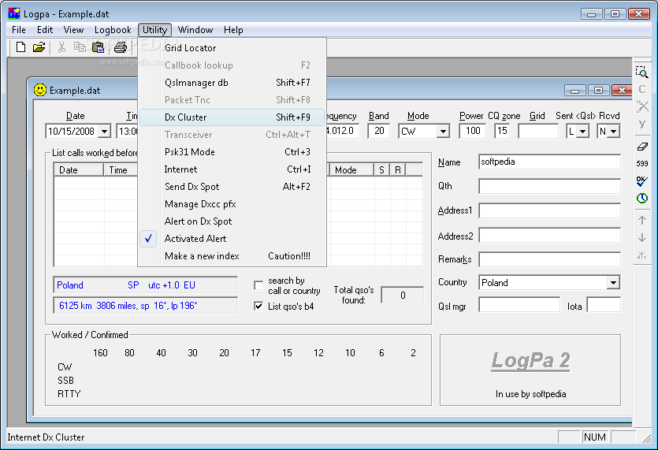Viewport: 658px width, 450px height.
Task: Click the eraser icon in right toolbar
Action: coord(642,147)
